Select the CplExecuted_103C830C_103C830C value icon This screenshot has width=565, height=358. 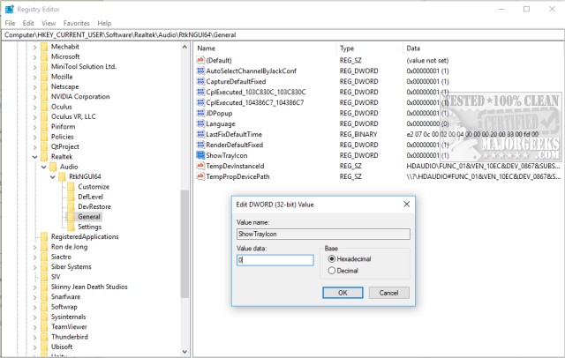pyautogui.click(x=200, y=92)
